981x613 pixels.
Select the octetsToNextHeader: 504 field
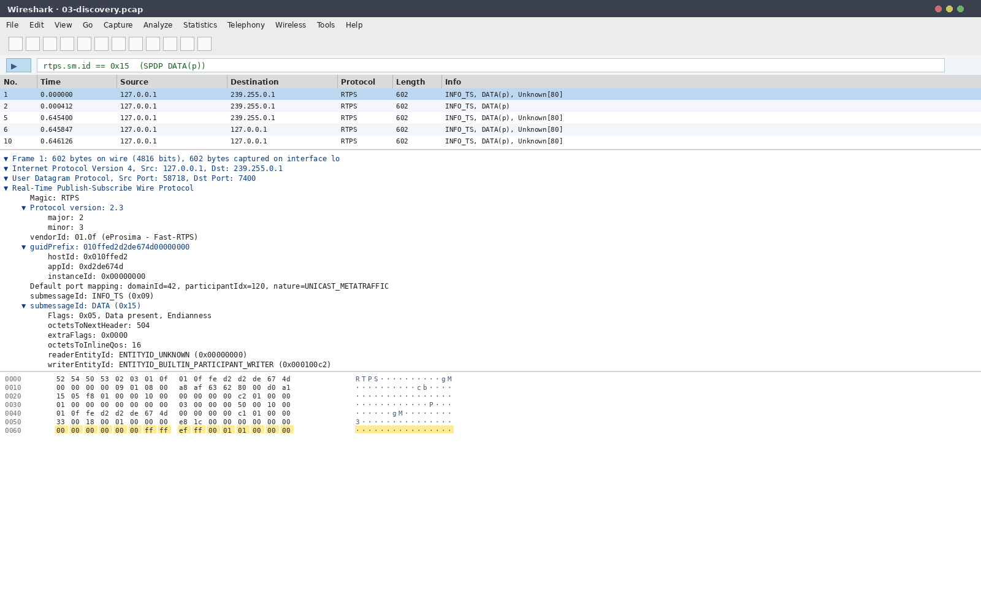pos(99,326)
